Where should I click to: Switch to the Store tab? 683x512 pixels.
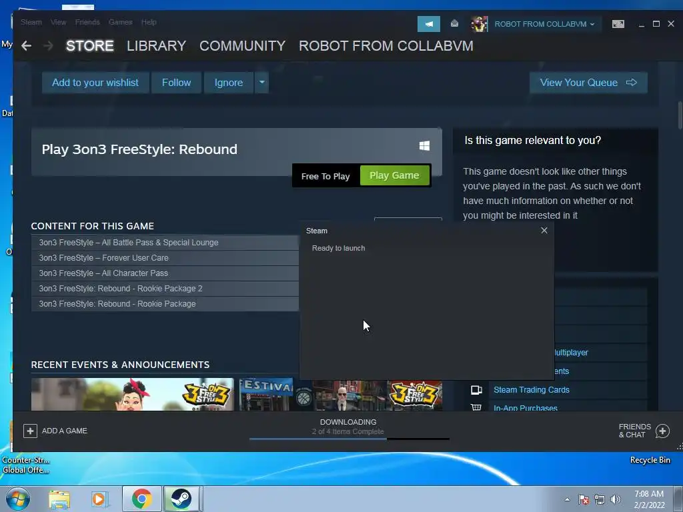90,46
